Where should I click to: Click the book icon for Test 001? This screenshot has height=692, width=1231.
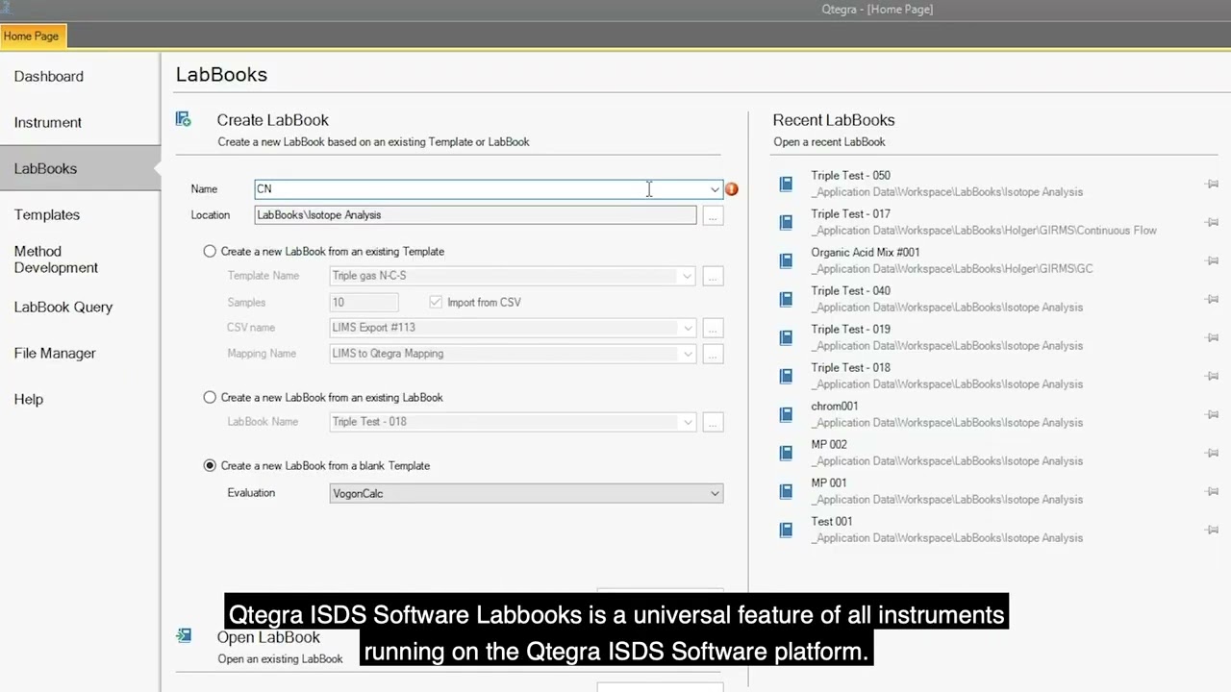[x=786, y=530]
